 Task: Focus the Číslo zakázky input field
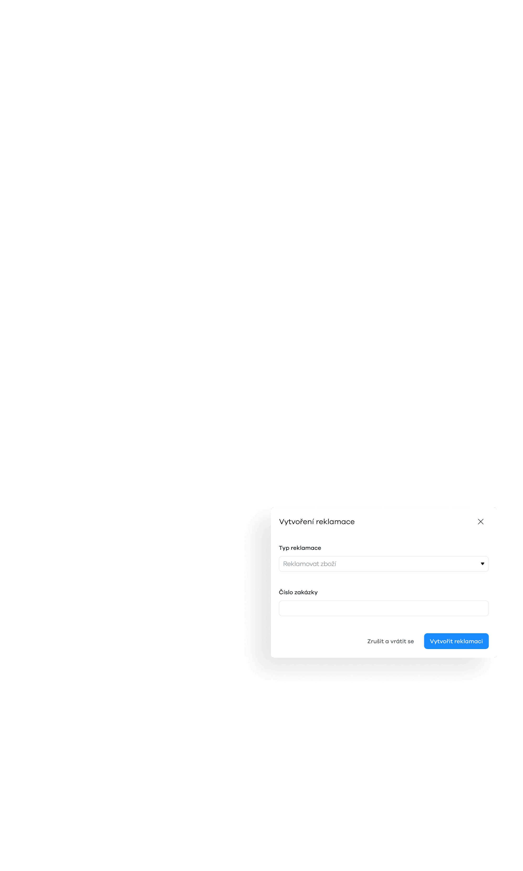[383, 608]
